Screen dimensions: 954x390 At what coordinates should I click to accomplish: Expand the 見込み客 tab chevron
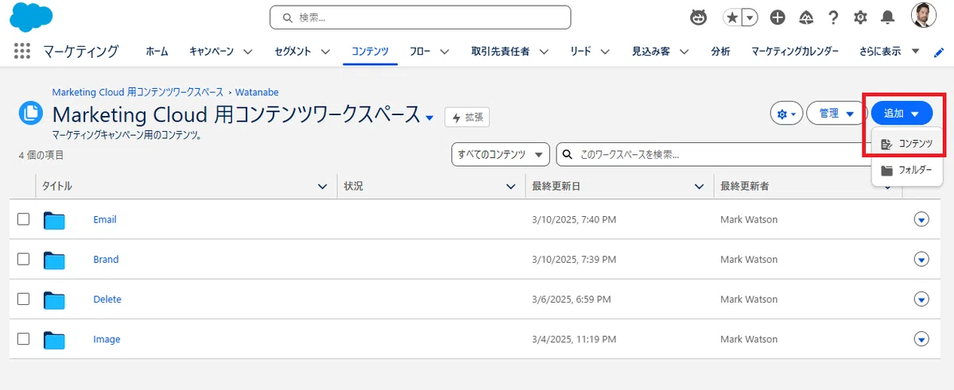coord(684,52)
